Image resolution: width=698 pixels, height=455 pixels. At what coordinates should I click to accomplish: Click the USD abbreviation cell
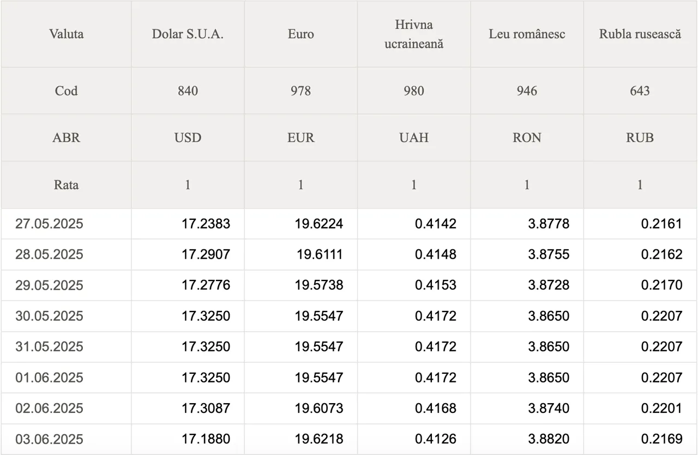(188, 137)
